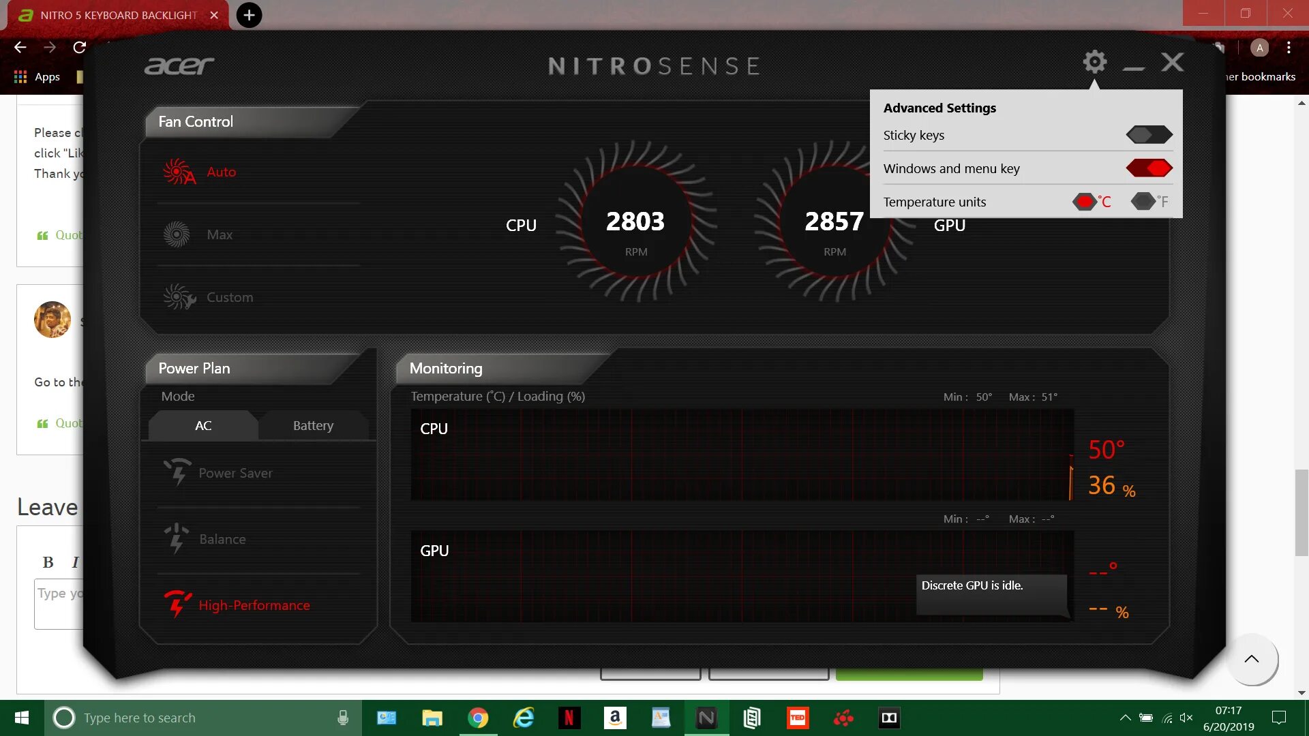Open Netflix from taskbar
Image resolution: width=1309 pixels, height=736 pixels.
[x=569, y=718]
